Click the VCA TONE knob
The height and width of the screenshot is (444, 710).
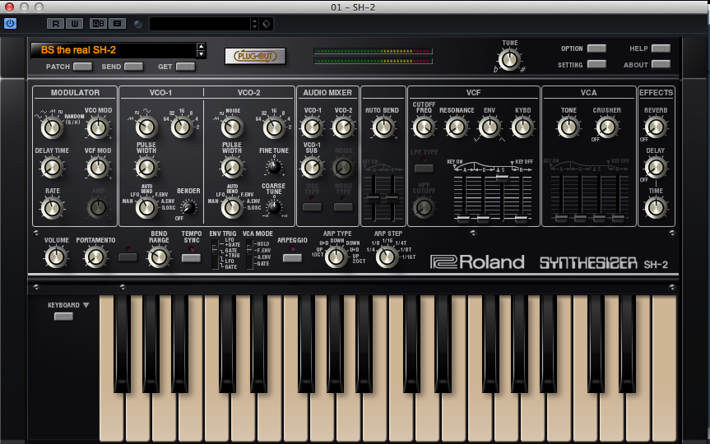(568, 128)
